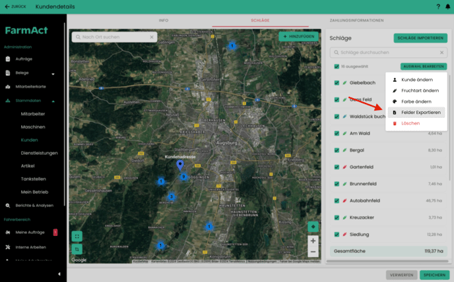The image size is (454, 282).
Task: Click the Google logo on the map
Action: (79, 260)
